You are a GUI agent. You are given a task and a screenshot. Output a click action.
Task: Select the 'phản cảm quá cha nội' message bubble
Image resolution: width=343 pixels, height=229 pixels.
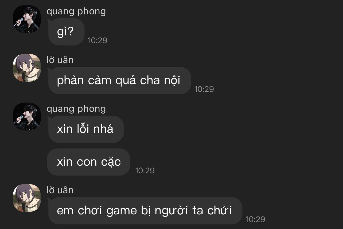(119, 80)
